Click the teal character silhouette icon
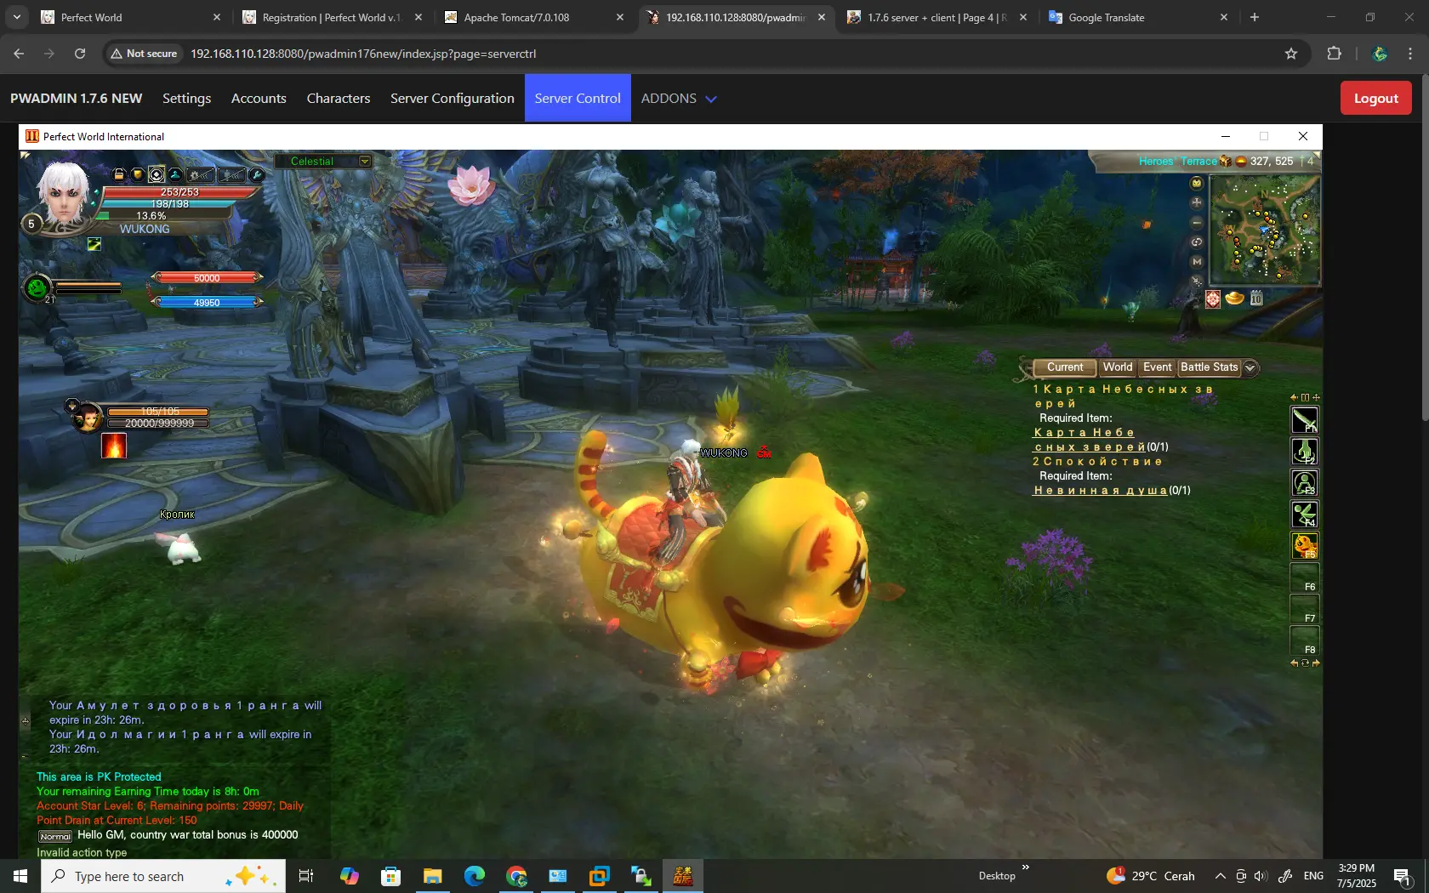This screenshot has height=893, width=1429. (175, 174)
